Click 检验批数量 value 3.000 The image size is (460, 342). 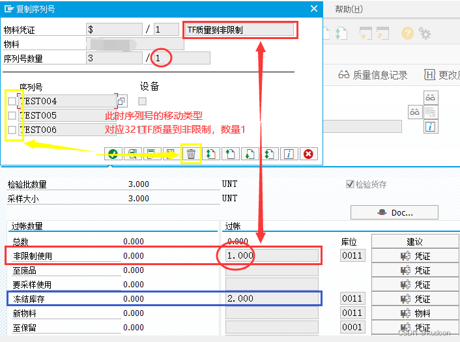click(139, 184)
